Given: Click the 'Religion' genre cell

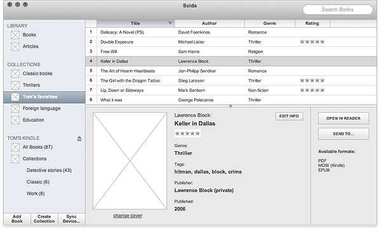Looking at the screenshot, I should [255, 51].
